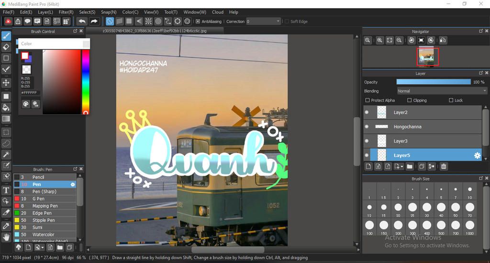Screen dimensions: 490x263
Task: Enable parallel snap guide
Action: (x=119, y=21)
